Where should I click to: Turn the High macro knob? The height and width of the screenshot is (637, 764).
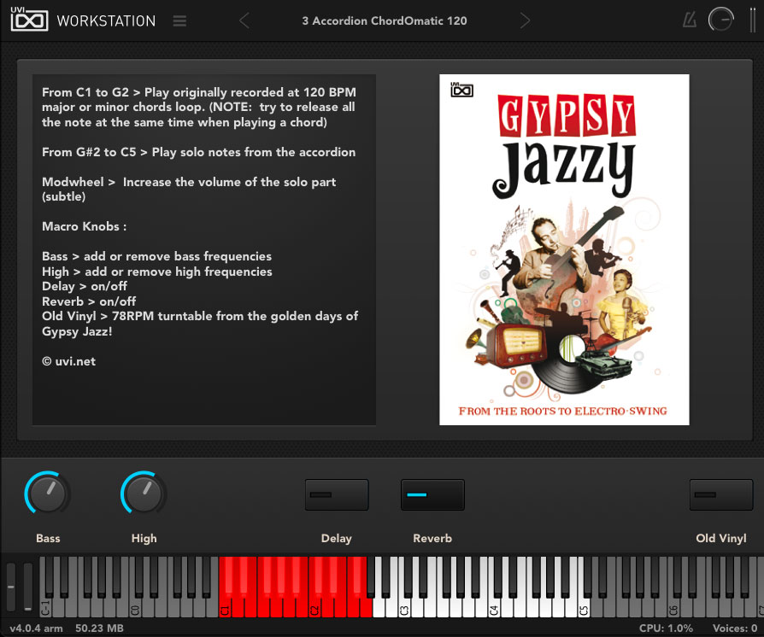144,494
